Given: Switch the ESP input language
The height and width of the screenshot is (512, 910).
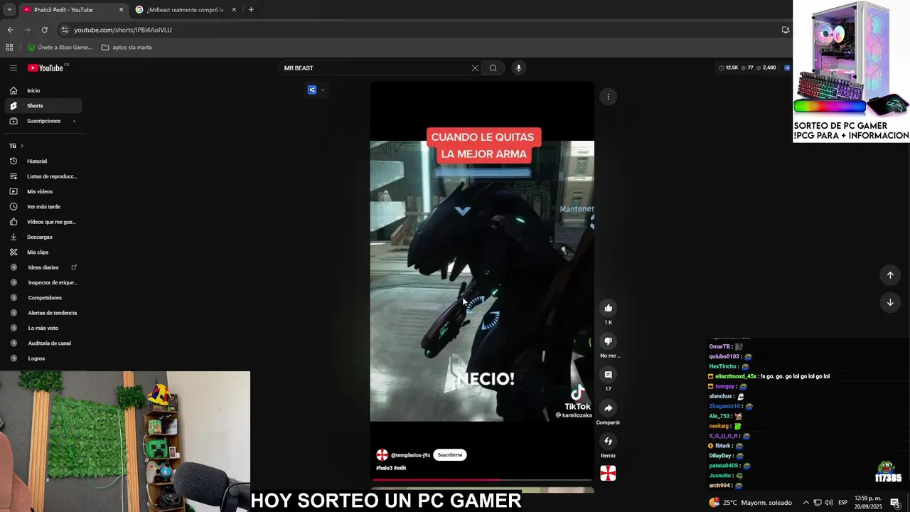Looking at the screenshot, I should 843,503.
